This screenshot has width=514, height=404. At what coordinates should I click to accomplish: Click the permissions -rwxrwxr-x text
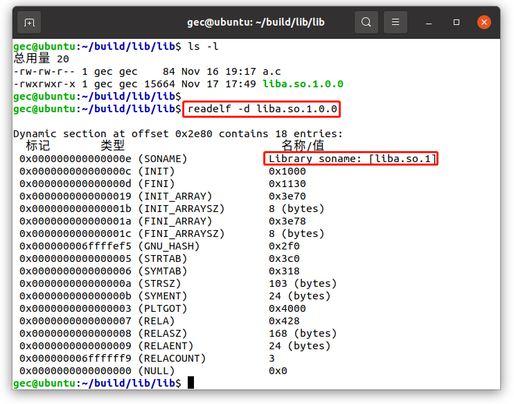44,84
